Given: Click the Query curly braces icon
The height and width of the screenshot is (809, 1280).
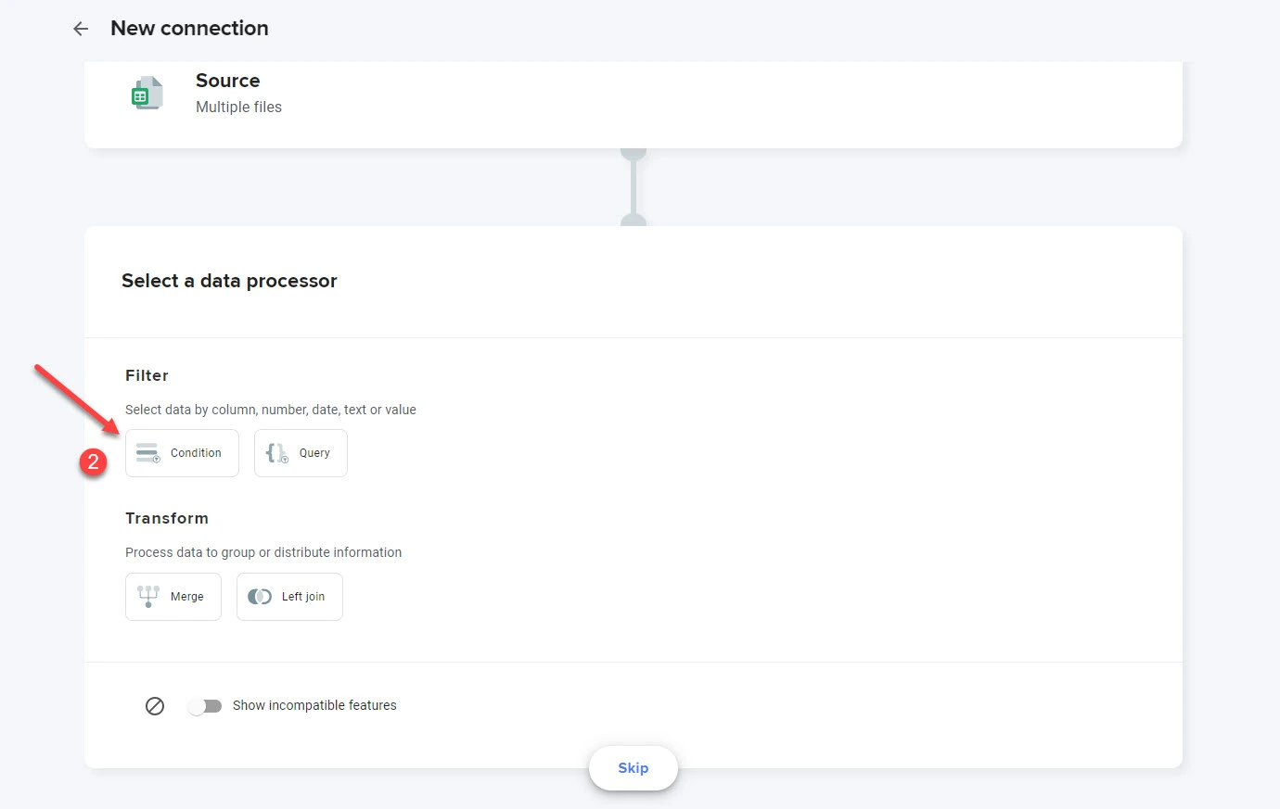Looking at the screenshot, I should click(x=276, y=453).
